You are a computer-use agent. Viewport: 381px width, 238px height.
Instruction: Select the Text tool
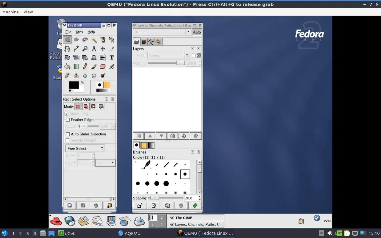[112, 57]
